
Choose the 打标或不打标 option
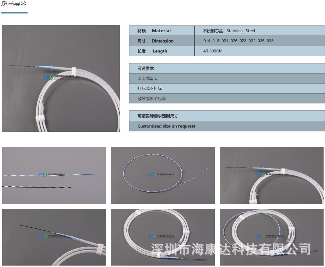[226, 89]
